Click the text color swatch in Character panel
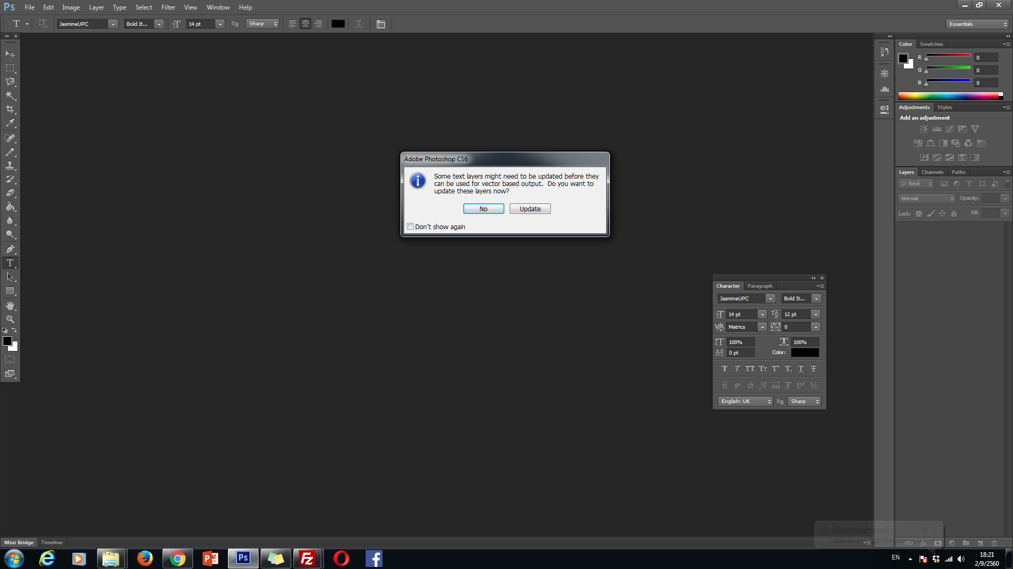1013x569 pixels. 805,352
